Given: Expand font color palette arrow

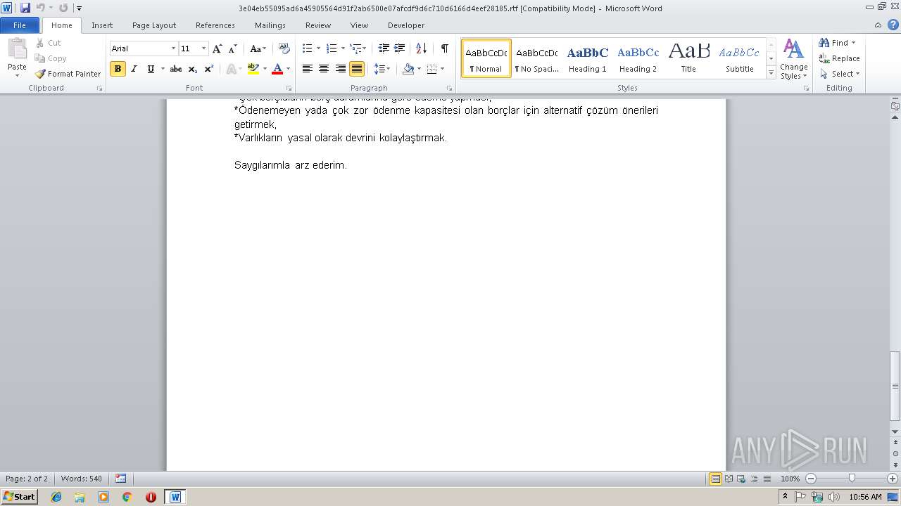Looking at the screenshot, I should [x=289, y=69].
